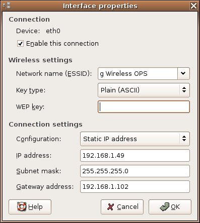Click the Subnet mask field 255.255.255.0
Image resolution: width=200 pixels, height=223 pixels.
coord(135,171)
